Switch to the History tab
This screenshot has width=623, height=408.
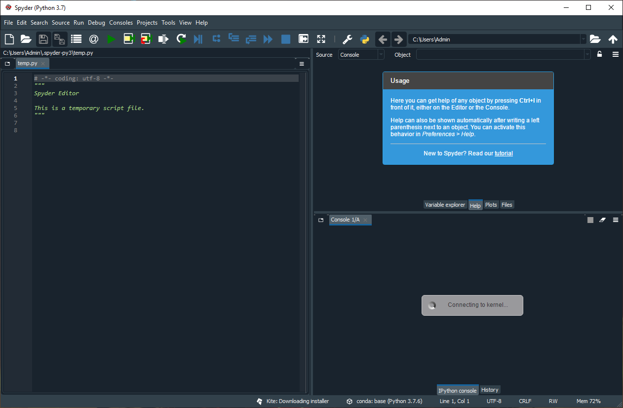[490, 390]
